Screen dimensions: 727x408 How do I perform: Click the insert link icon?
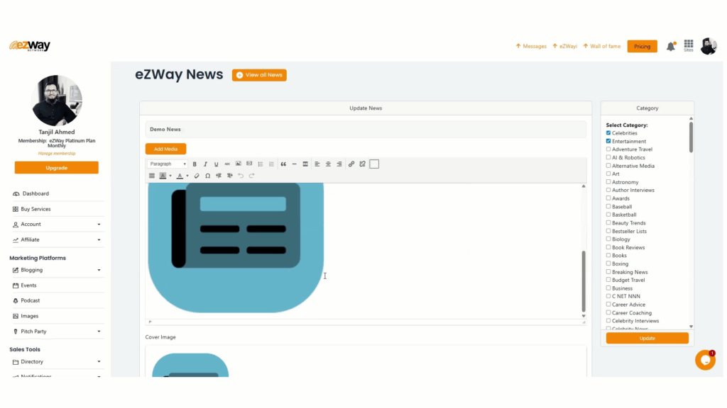coord(351,164)
